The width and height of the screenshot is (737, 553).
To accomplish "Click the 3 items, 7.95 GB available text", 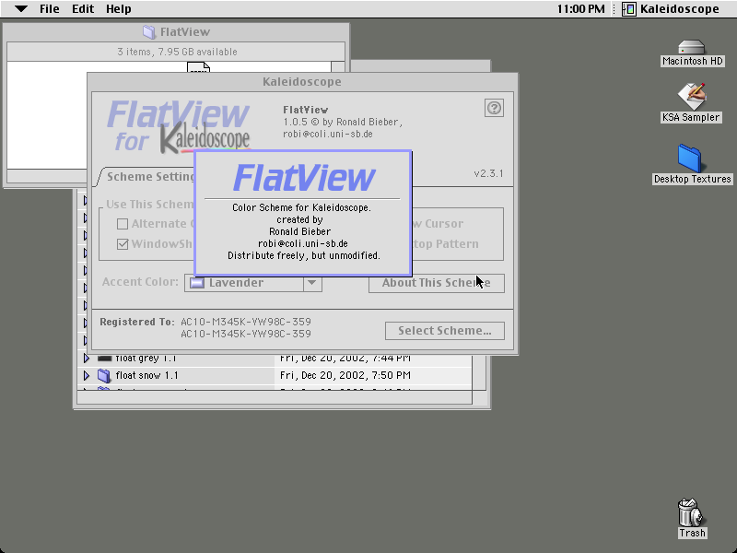I will coord(177,52).
